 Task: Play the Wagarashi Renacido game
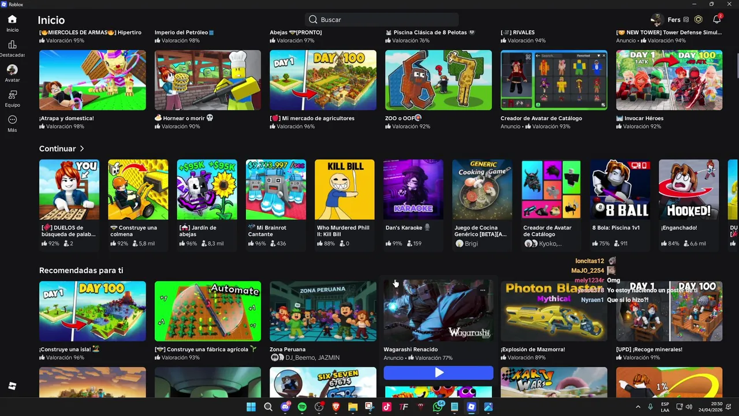pos(439,373)
